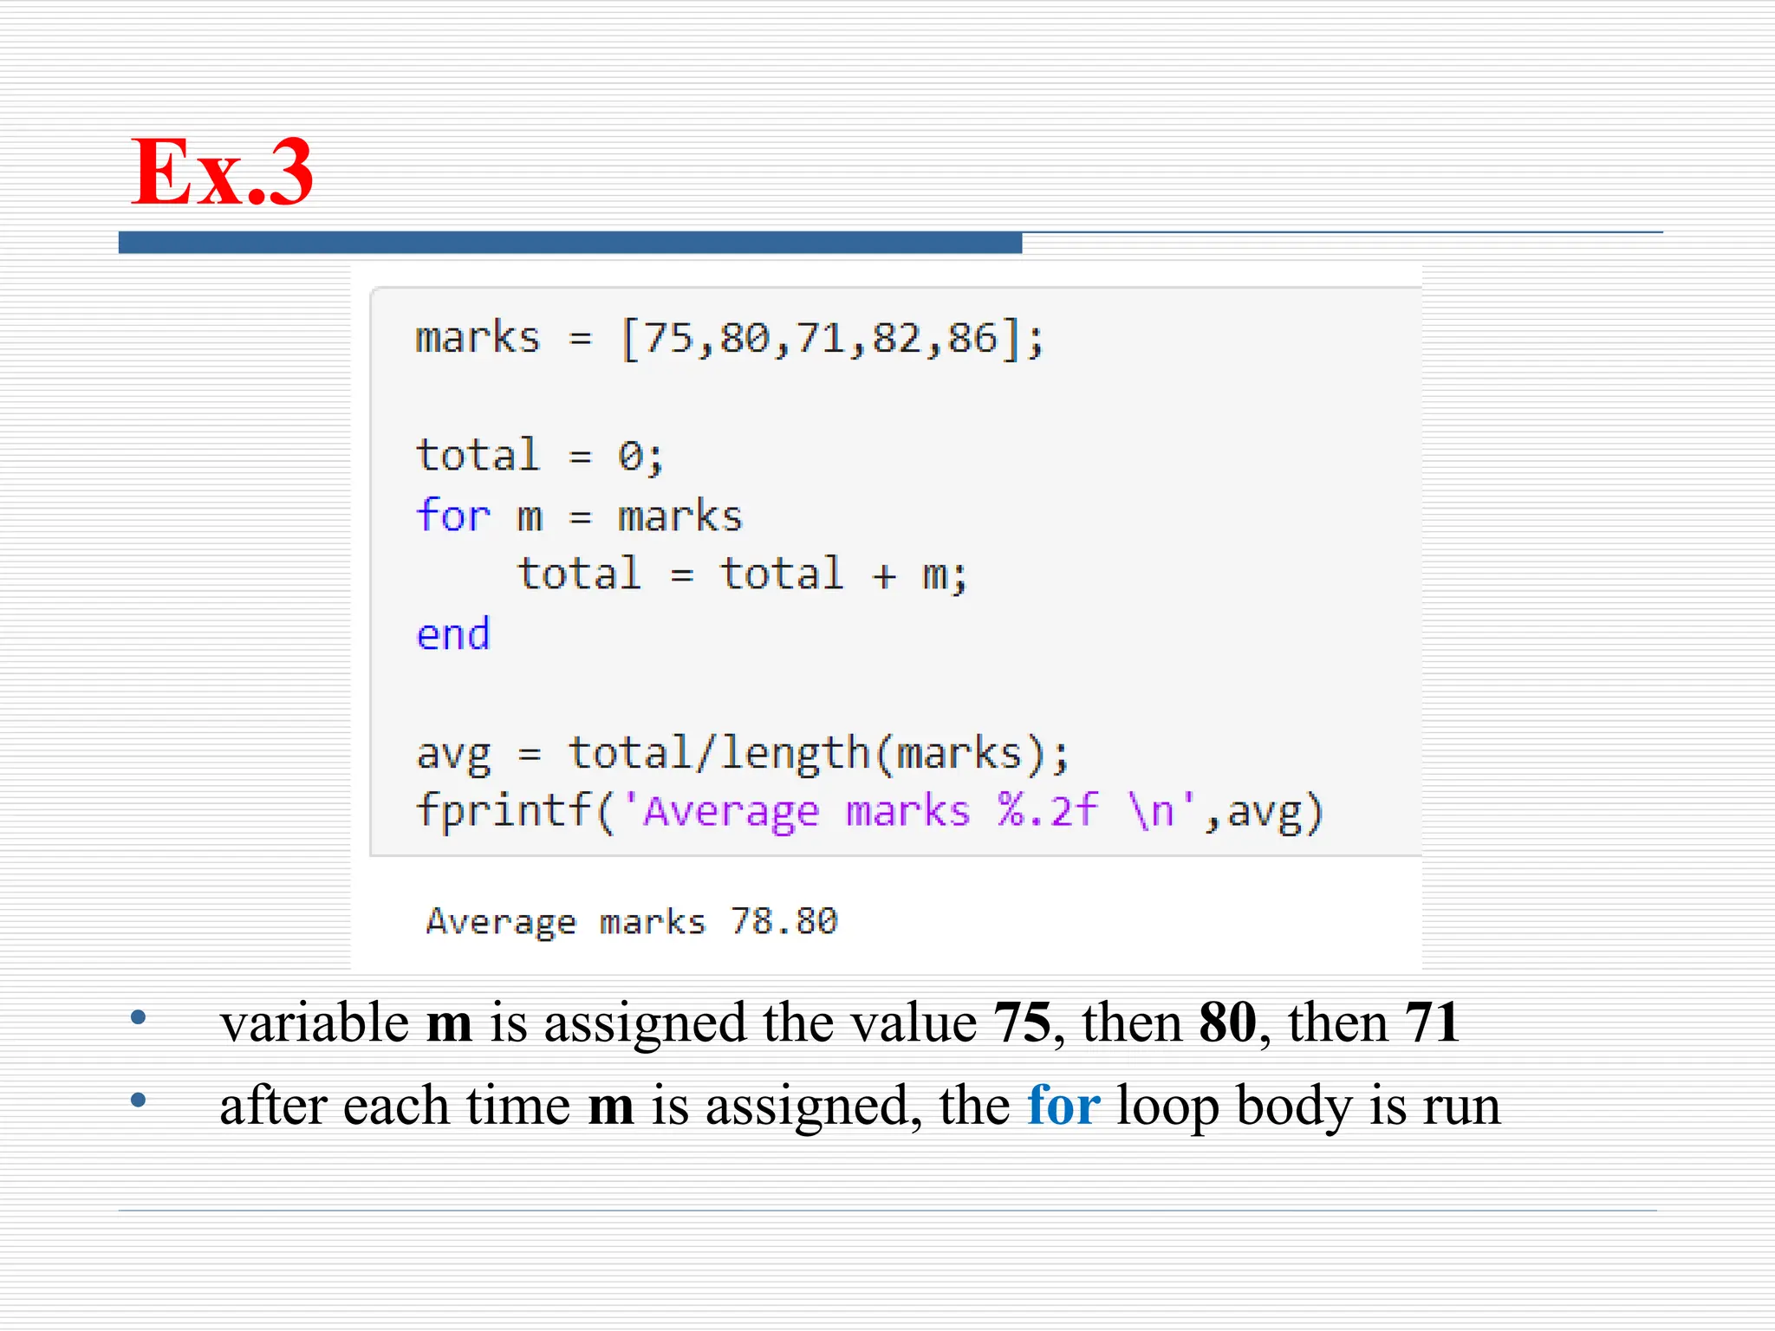1775x1331 pixels.
Task: Click bullet text starting "variable m is assigned"
Action: (x=839, y=1023)
